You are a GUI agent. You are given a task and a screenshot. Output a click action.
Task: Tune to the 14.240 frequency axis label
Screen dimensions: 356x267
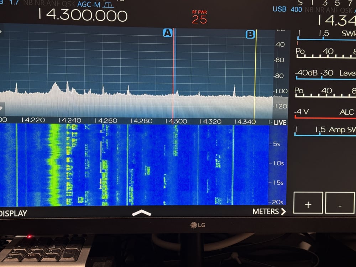[x=69, y=120]
